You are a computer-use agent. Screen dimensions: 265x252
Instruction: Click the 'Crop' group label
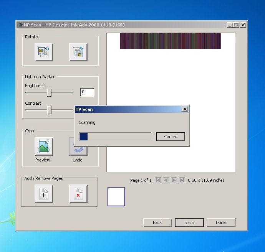[30, 131]
